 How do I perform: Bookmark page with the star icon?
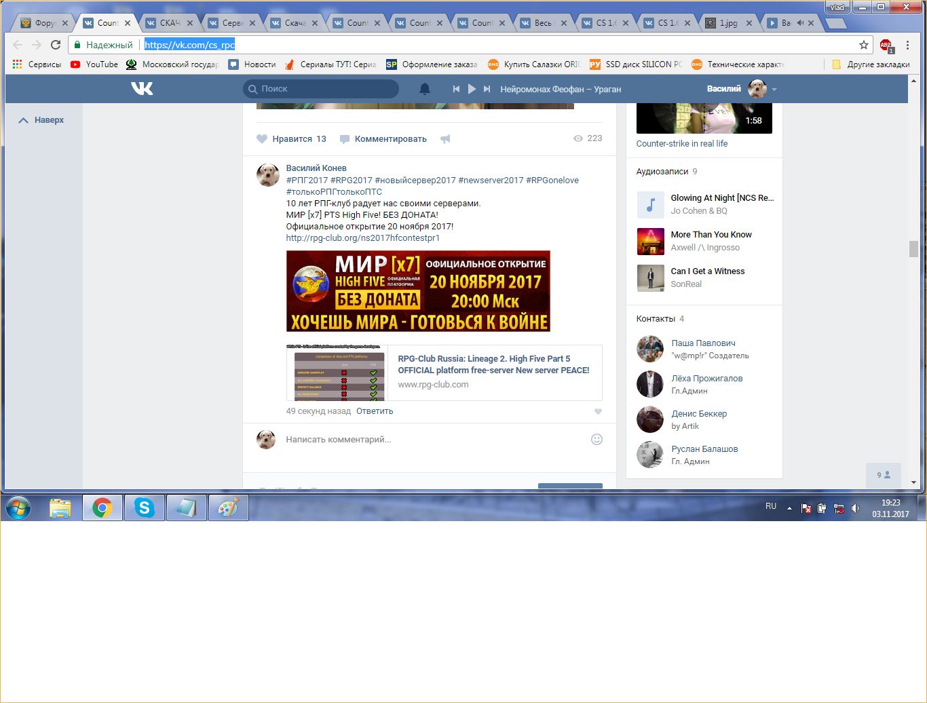point(864,45)
